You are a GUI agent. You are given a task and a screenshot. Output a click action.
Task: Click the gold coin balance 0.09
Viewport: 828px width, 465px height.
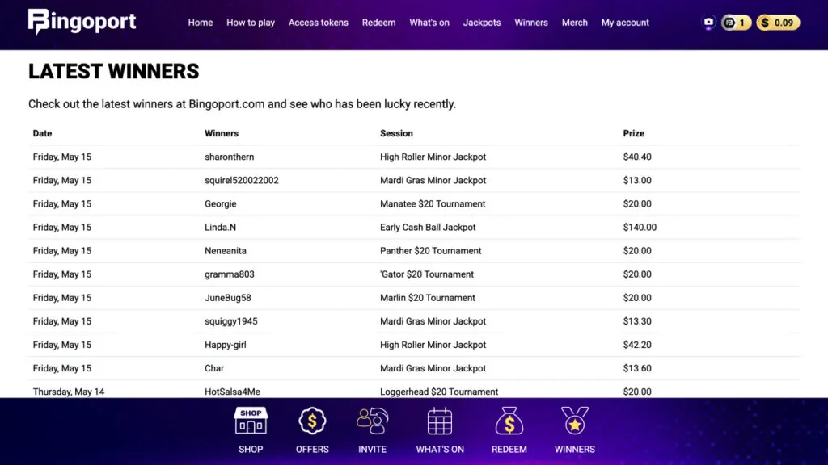(779, 23)
